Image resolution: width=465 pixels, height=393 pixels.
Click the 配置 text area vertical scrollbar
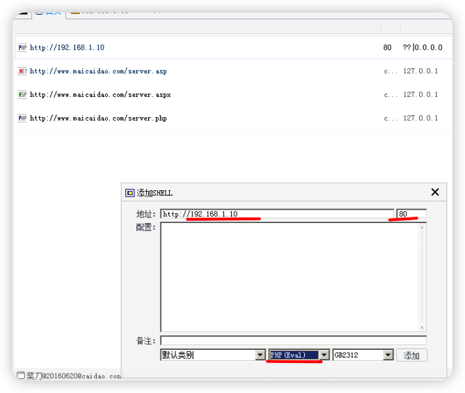pyautogui.click(x=422, y=277)
